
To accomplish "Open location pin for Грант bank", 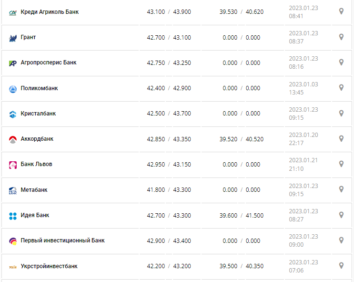I will click(x=341, y=37).
